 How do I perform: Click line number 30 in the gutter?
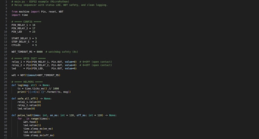click(x=6, y=99)
